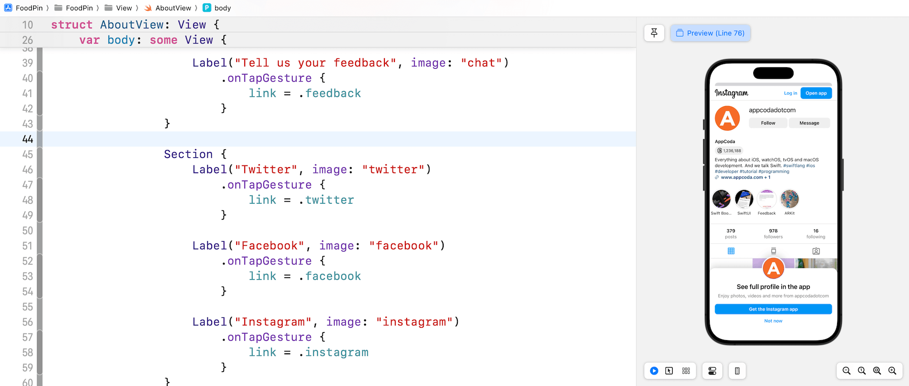The height and width of the screenshot is (386, 909).
Task: Select the Preview (Line 76) tab
Action: coord(710,33)
